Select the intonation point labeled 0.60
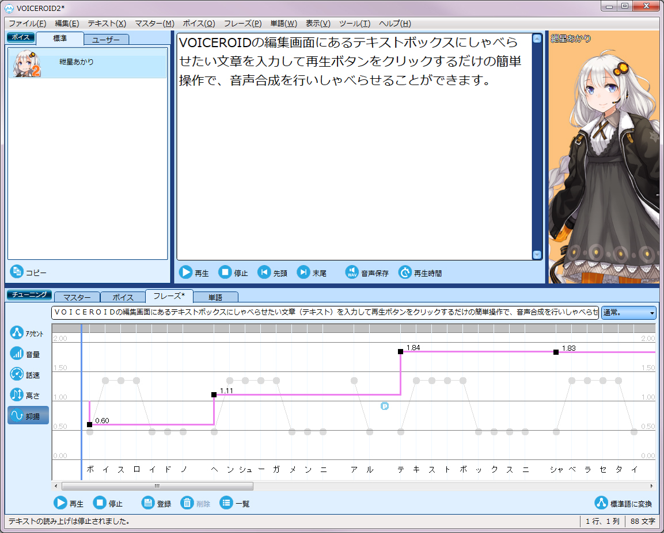Viewport: 664px width, 533px height. (89, 424)
